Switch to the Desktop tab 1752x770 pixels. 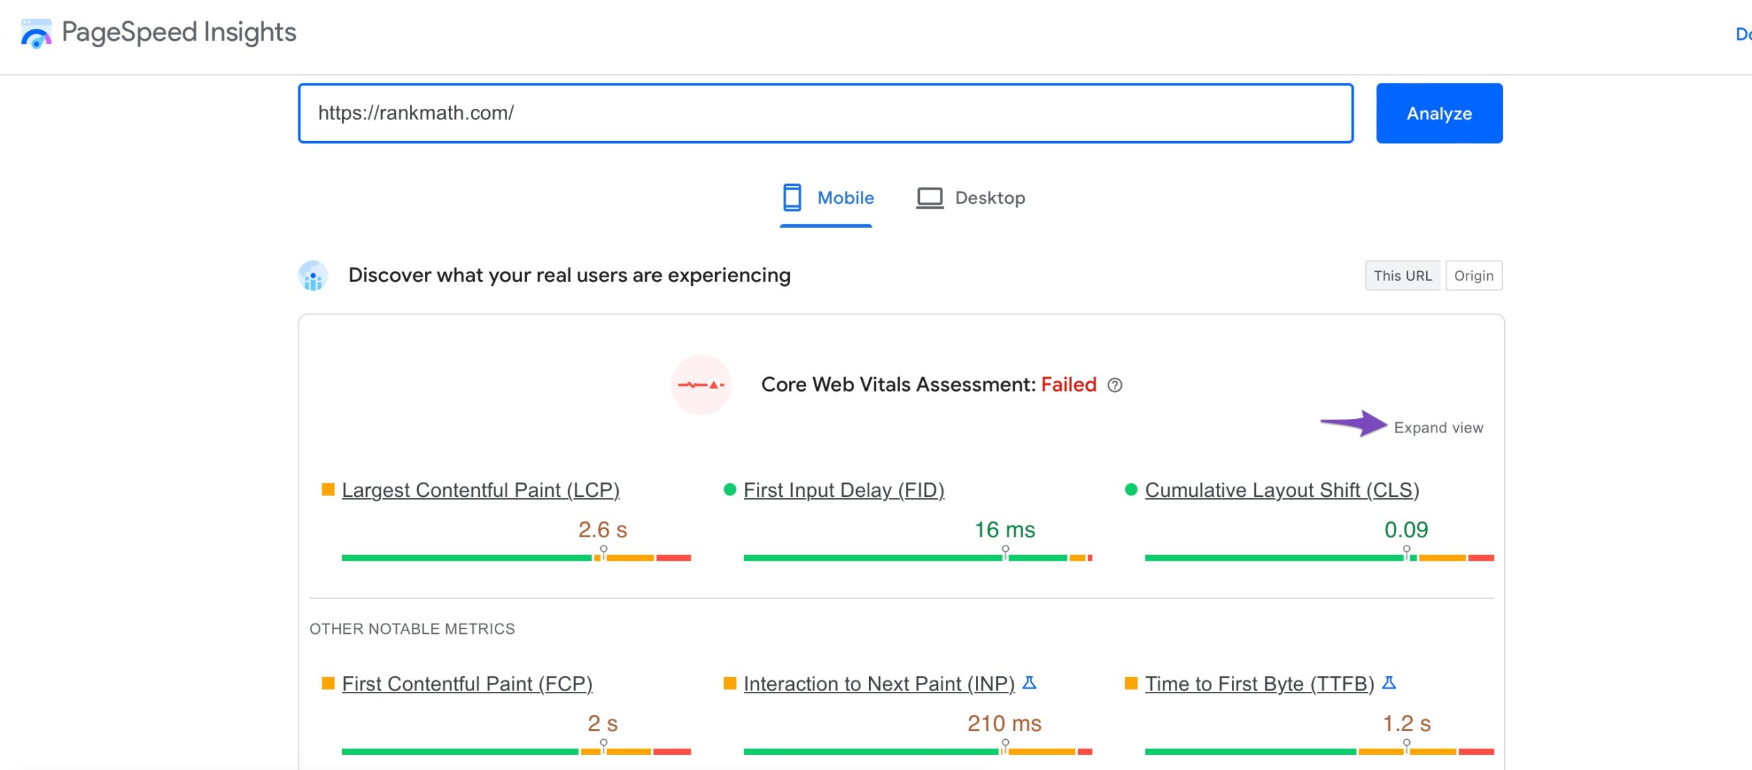point(969,198)
